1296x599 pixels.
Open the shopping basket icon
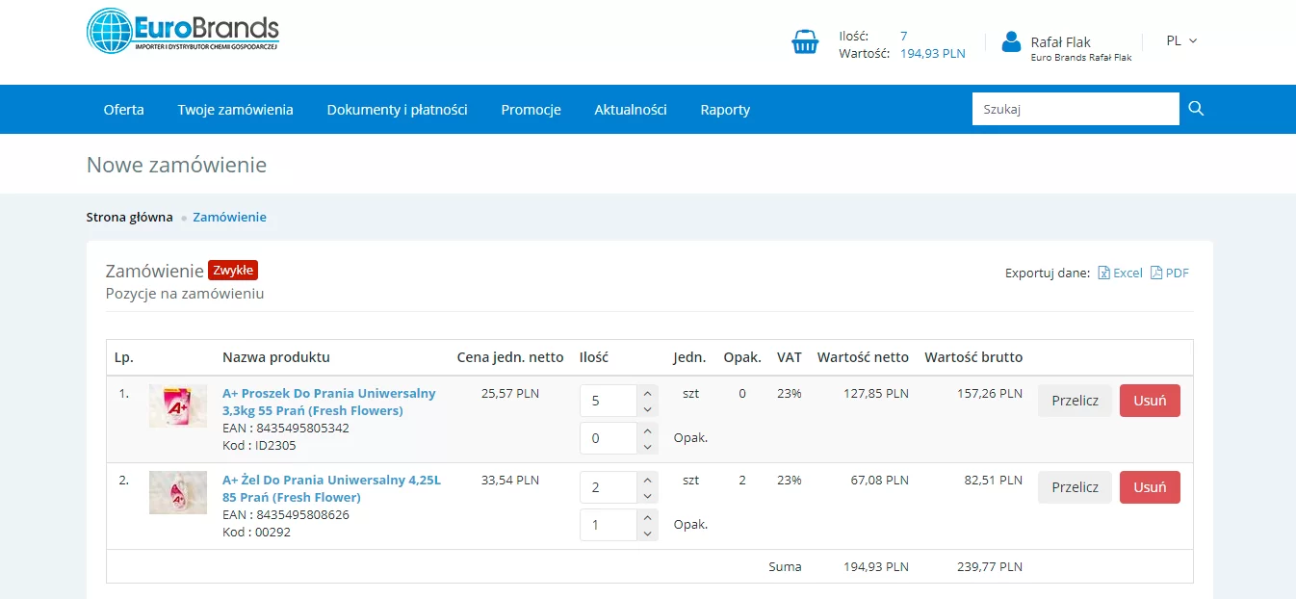point(805,42)
